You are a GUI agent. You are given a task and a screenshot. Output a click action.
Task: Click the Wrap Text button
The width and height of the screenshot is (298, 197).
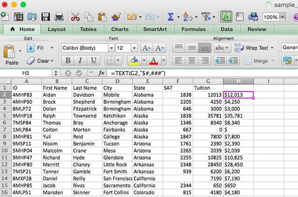coord(251,48)
